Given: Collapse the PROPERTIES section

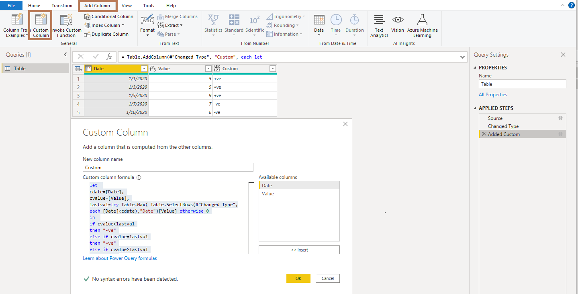Looking at the screenshot, I should coord(476,68).
